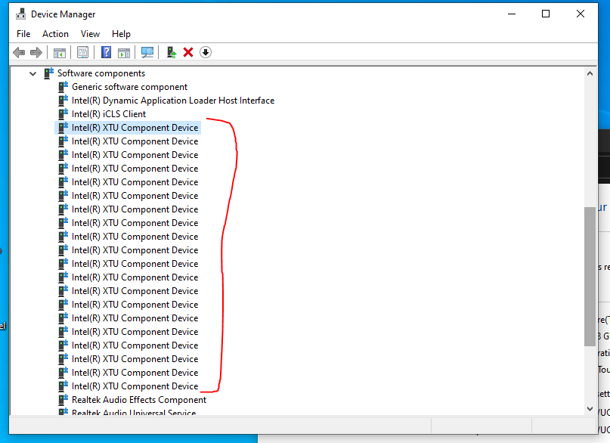Open the Help menu
Image resolution: width=610 pixels, height=443 pixels.
pos(121,34)
